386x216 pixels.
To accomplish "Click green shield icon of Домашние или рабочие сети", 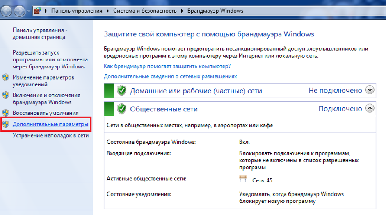I will [121, 91].
